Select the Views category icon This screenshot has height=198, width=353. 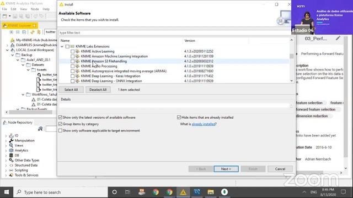pos(11,145)
